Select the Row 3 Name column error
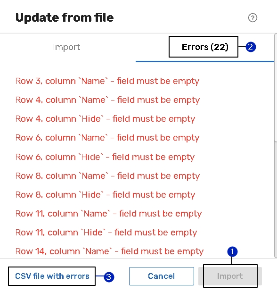277x292 pixels. coord(107,81)
